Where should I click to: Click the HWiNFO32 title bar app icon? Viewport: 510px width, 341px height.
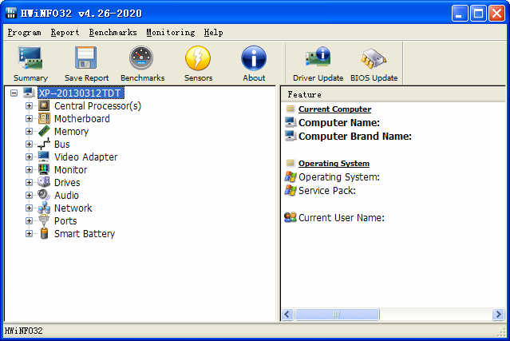click(11, 13)
